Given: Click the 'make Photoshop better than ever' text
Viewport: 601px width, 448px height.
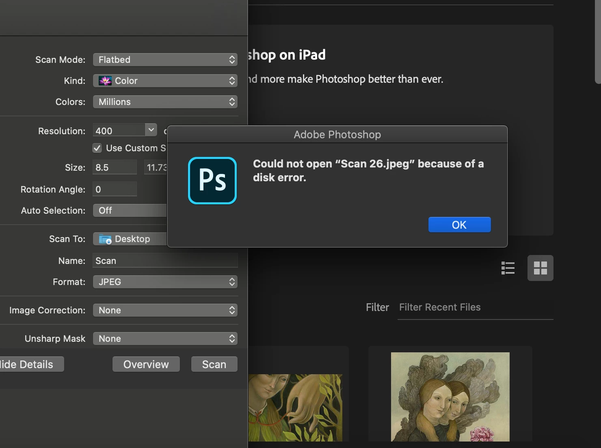Looking at the screenshot, I should coord(365,79).
